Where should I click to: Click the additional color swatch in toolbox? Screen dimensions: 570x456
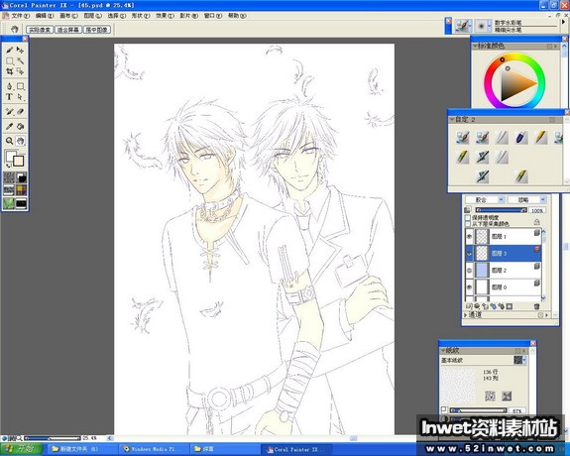pos(19,161)
